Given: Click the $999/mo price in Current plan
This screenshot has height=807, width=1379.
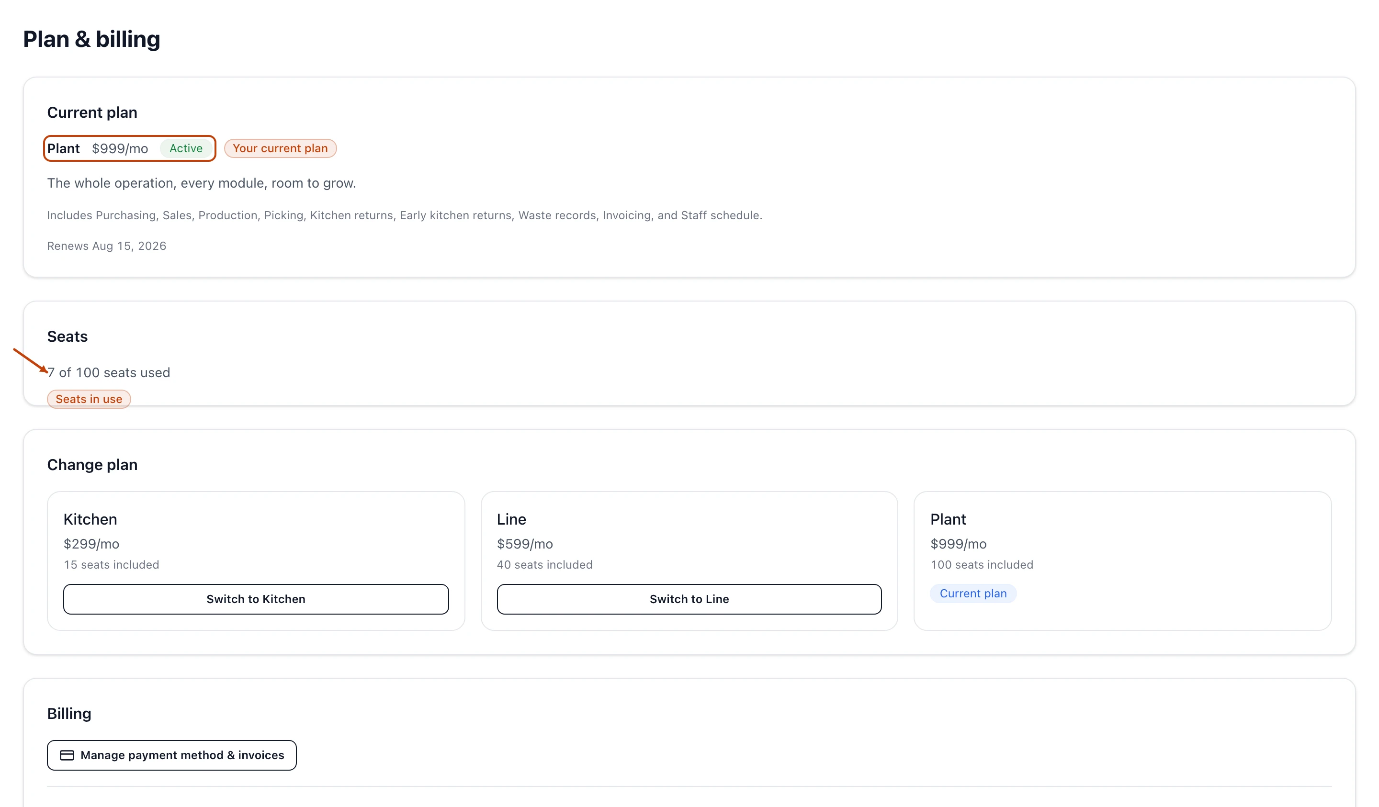Looking at the screenshot, I should pos(120,148).
